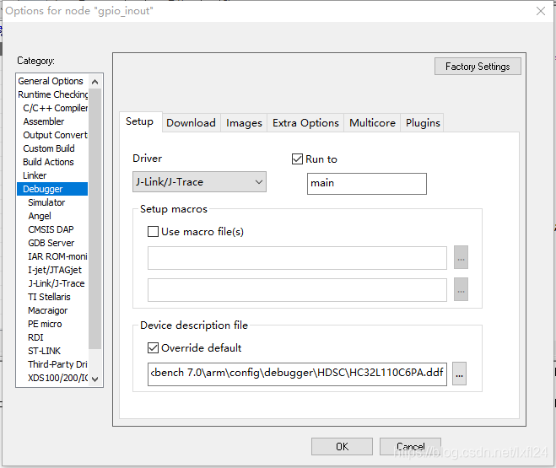Toggle the Run to checkbox
Screen dimensions: 556x468
coord(297,159)
